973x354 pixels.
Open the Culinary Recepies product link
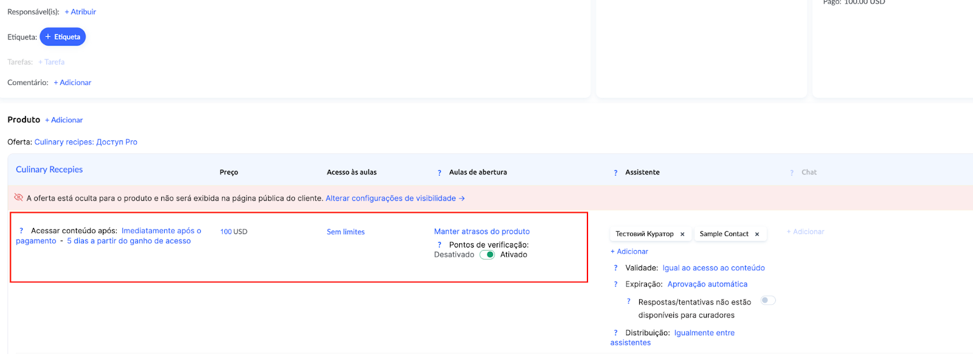coord(49,170)
